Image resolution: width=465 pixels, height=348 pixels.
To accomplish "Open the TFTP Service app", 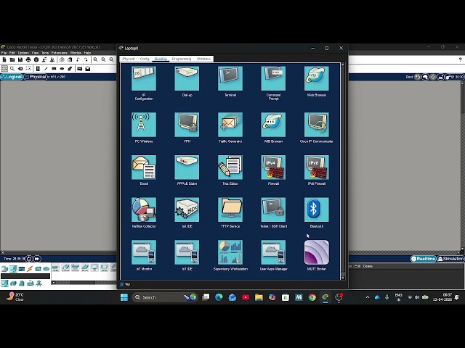I will 230,210.
